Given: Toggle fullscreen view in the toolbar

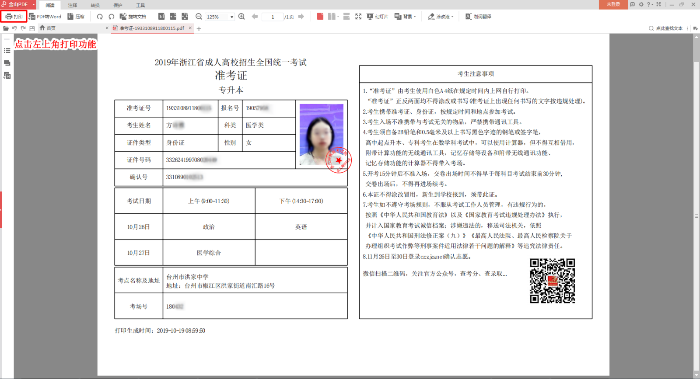Looking at the screenshot, I should coord(358,17).
